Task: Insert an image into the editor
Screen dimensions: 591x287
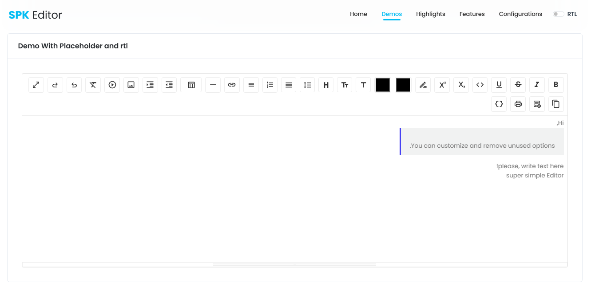Action: 131,85
